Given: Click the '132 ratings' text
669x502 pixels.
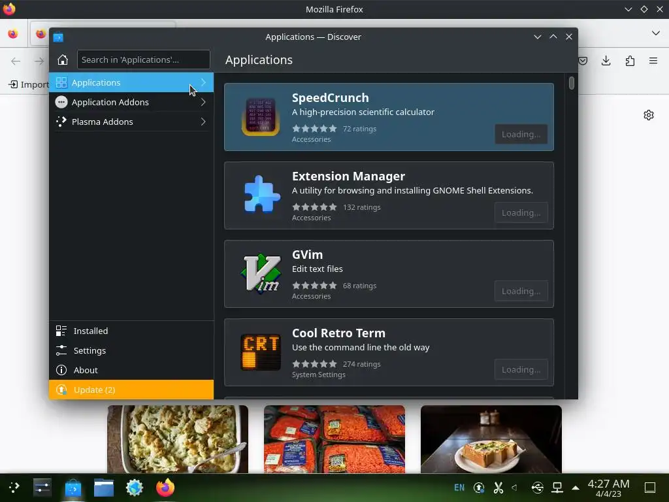Looking at the screenshot, I should point(362,207).
